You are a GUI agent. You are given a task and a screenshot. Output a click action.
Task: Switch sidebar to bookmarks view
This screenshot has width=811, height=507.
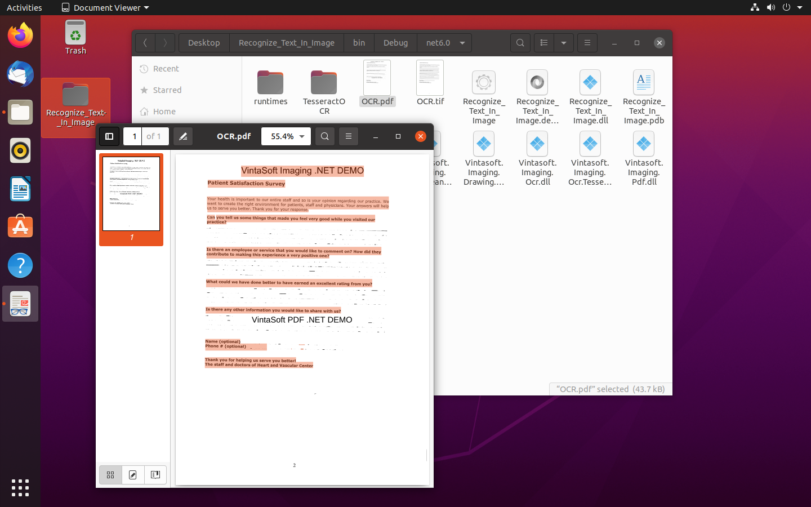(155, 475)
